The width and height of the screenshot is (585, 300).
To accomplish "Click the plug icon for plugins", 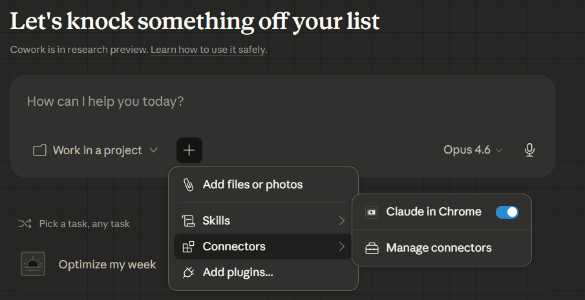I will point(188,272).
